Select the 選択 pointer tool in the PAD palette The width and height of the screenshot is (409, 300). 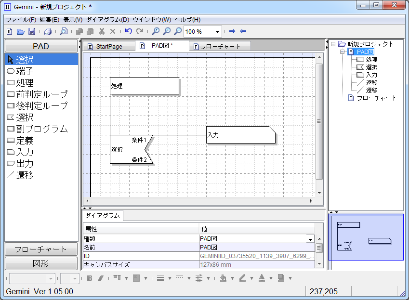pos(41,60)
